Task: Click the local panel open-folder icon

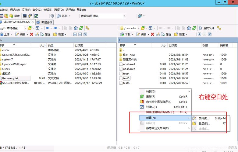Action: pyautogui.click(x=30, y=28)
